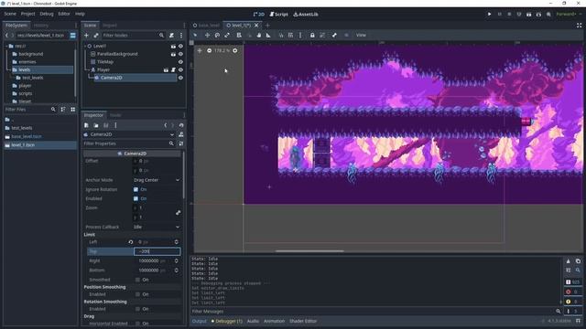Enable the Limit Smoothed checkbox
Screen dimensions: 586x329
pos(137,280)
